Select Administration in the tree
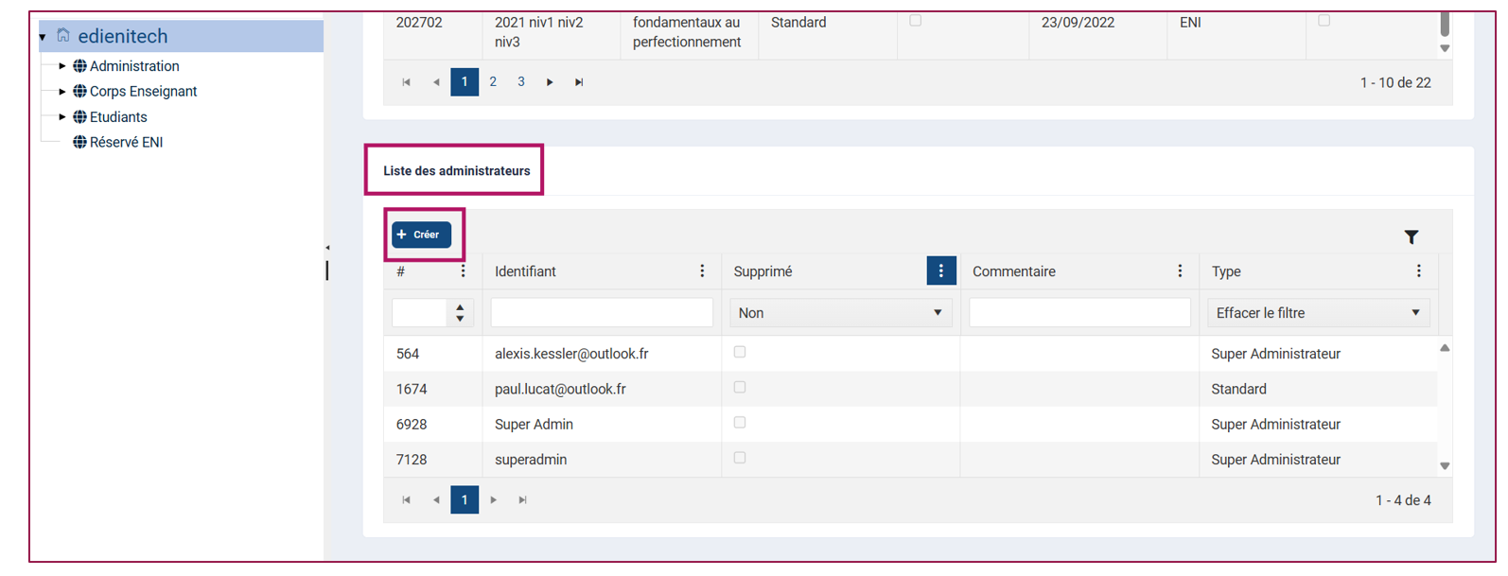1508x576 pixels. tap(134, 66)
